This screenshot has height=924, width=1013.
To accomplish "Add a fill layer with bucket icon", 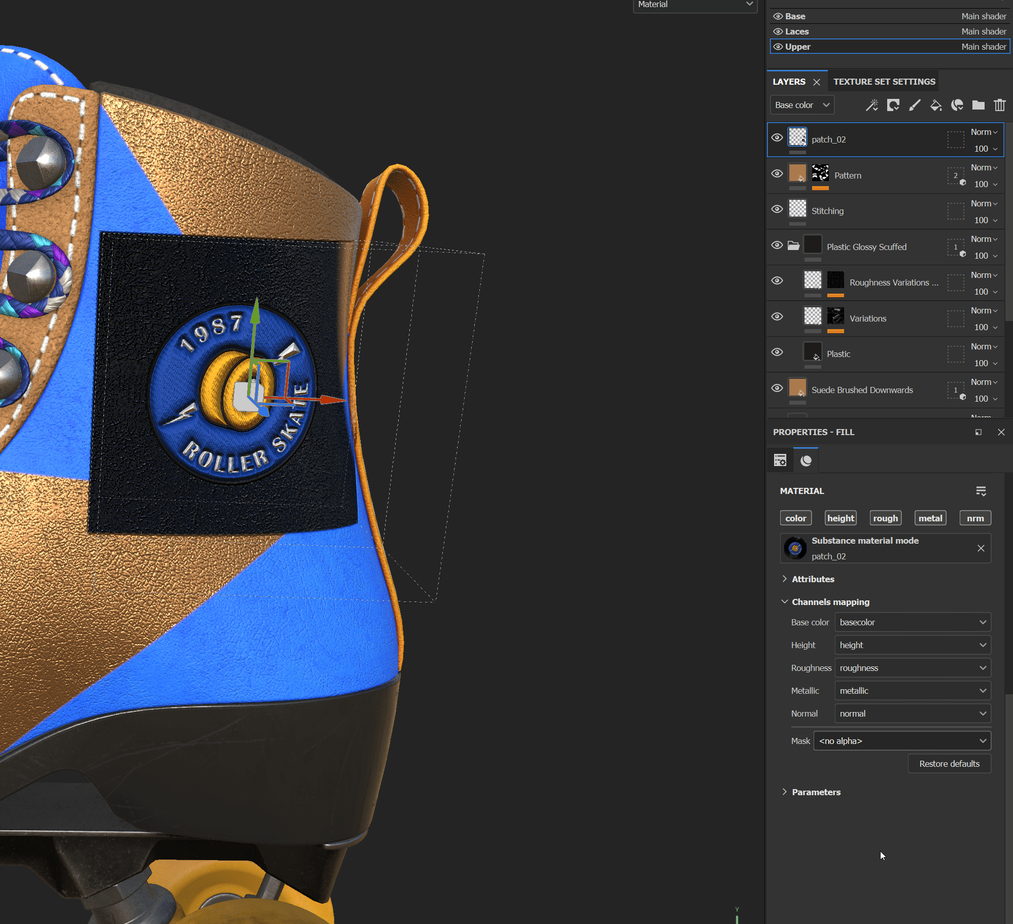I will pyautogui.click(x=935, y=105).
